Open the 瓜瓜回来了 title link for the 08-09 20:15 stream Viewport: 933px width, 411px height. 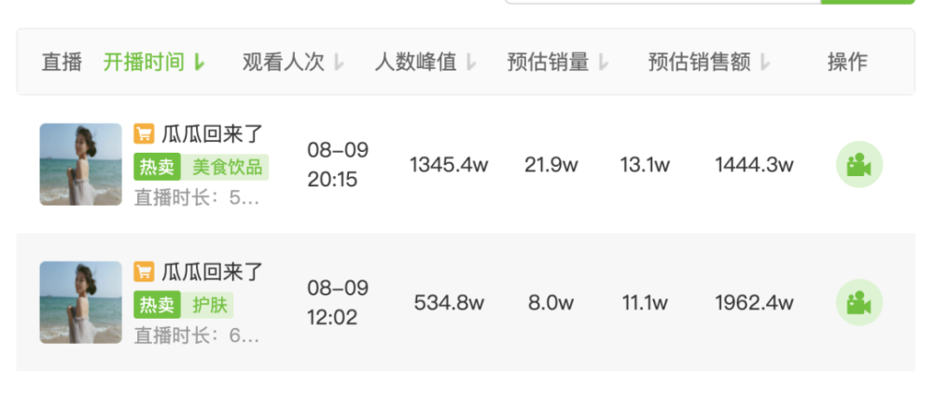(213, 134)
